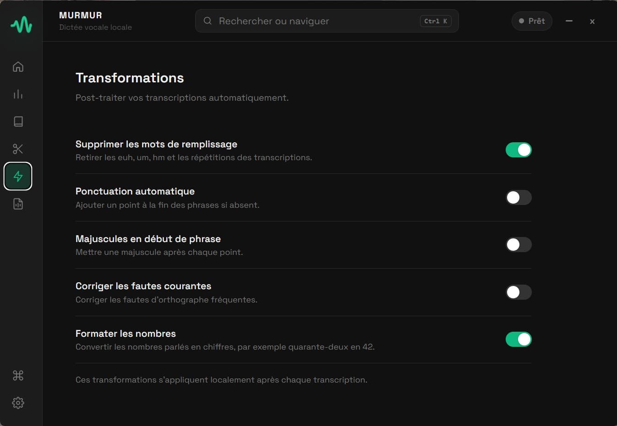Open the file report icon page
The width and height of the screenshot is (617, 426).
click(x=18, y=204)
